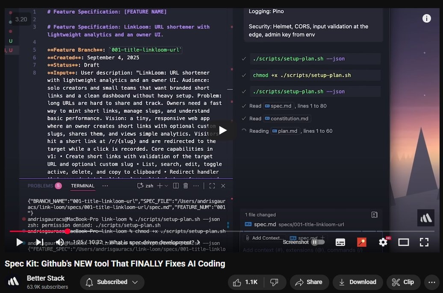Turn on subtitles with the captions icon
The image size is (443, 293).
[340, 242]
